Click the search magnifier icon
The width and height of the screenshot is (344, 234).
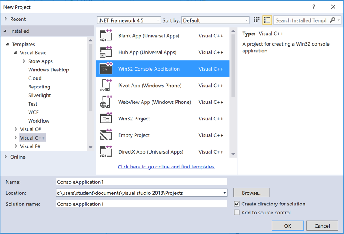tap(333, 20)
